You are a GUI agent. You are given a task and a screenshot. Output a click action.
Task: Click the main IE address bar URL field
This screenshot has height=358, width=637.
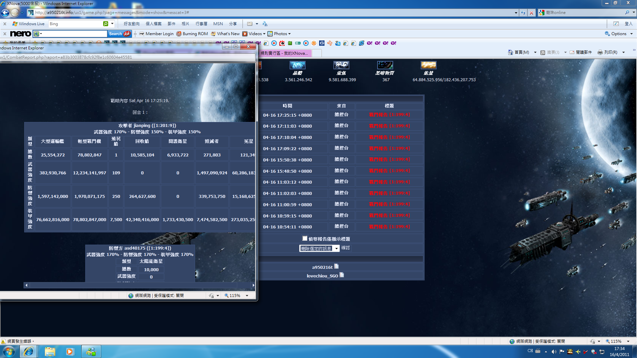(272, 13)
